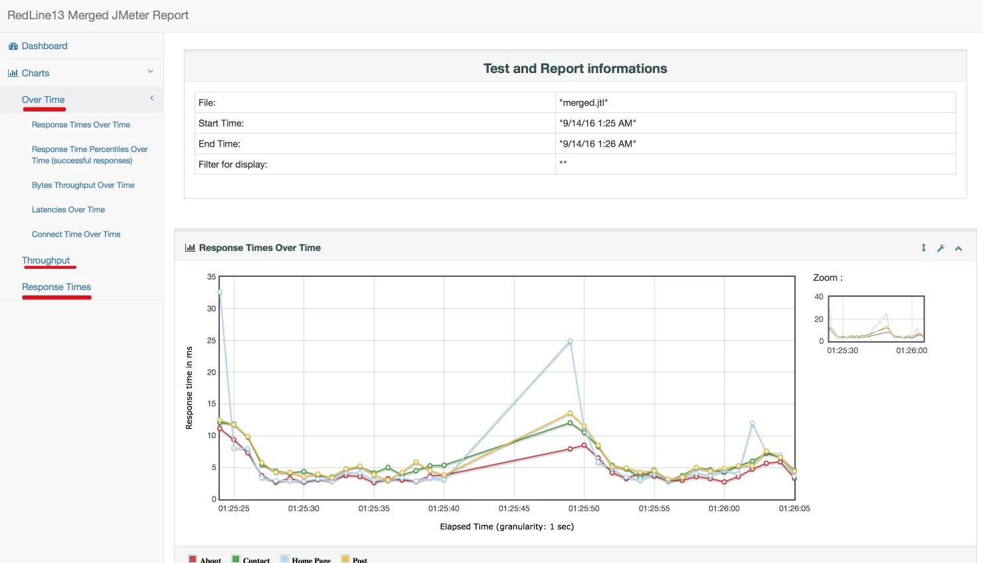Open Connect Time Over Time link
The height and width of the screenshot is (563, 983).
(76, 234)
